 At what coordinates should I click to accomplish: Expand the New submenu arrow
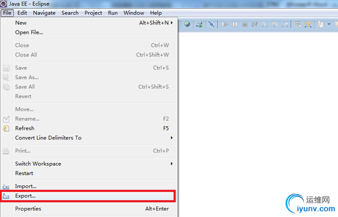coord(172,22)
